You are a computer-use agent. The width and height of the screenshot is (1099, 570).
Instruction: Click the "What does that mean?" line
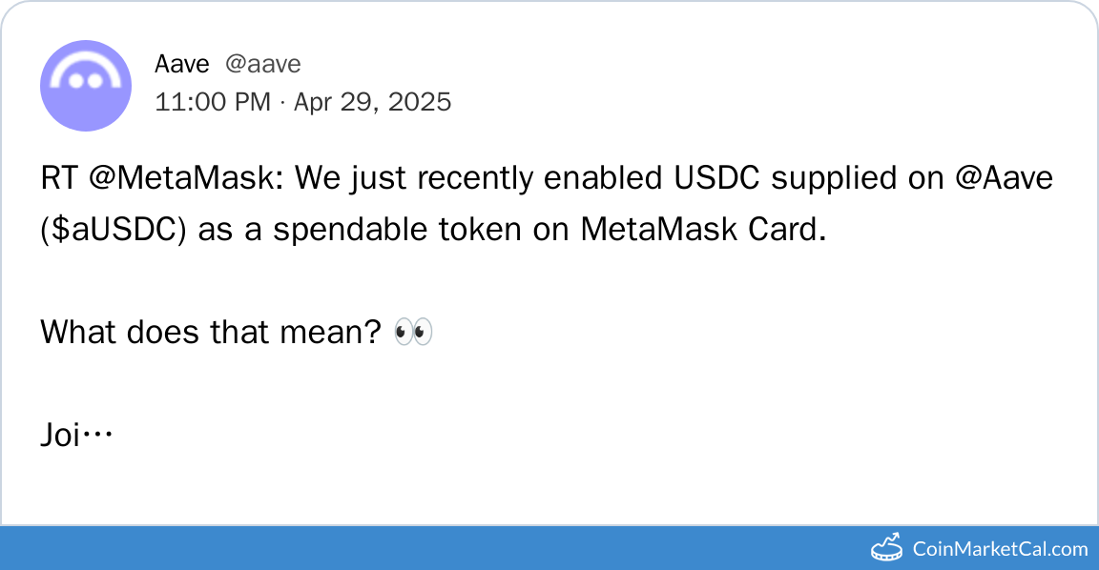[211, 333]
